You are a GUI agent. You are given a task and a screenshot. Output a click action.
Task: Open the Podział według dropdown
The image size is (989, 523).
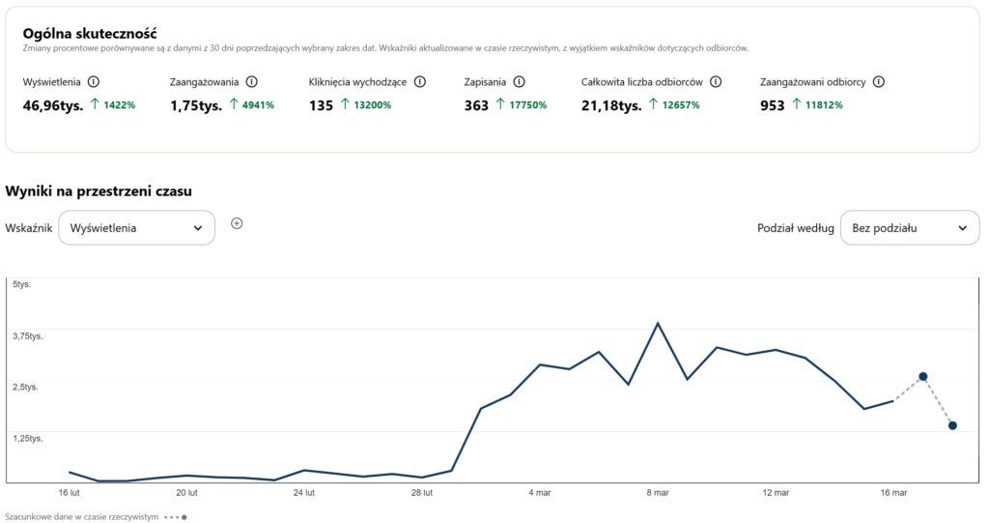pyautogui.click(x=909, y=228)
